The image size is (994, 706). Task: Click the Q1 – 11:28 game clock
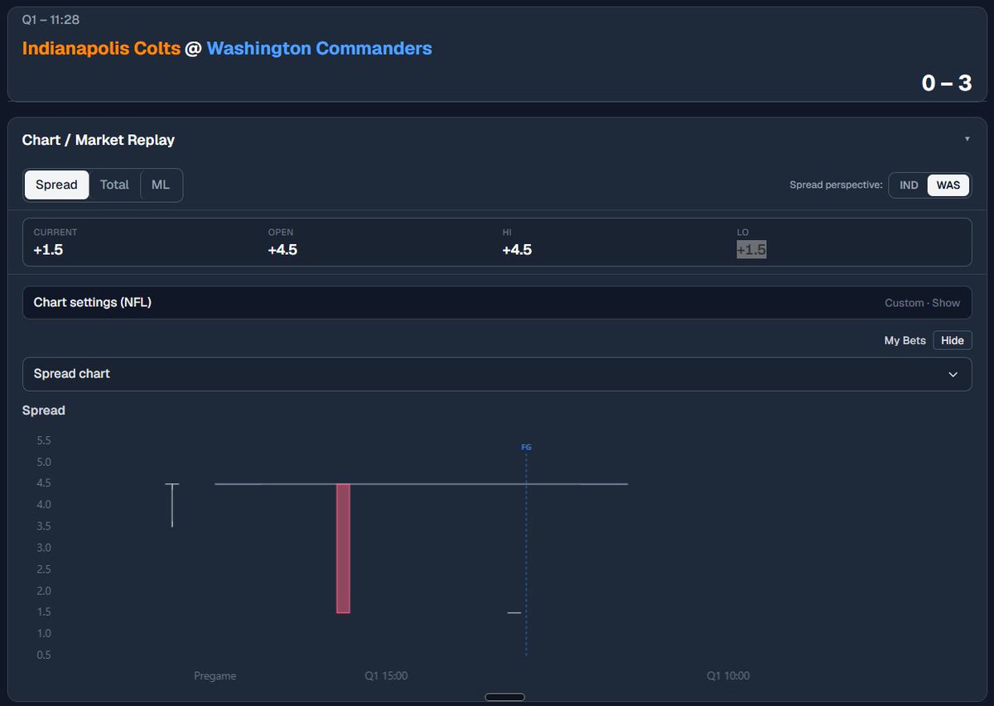pyautogui.click(x=51, y=19)
